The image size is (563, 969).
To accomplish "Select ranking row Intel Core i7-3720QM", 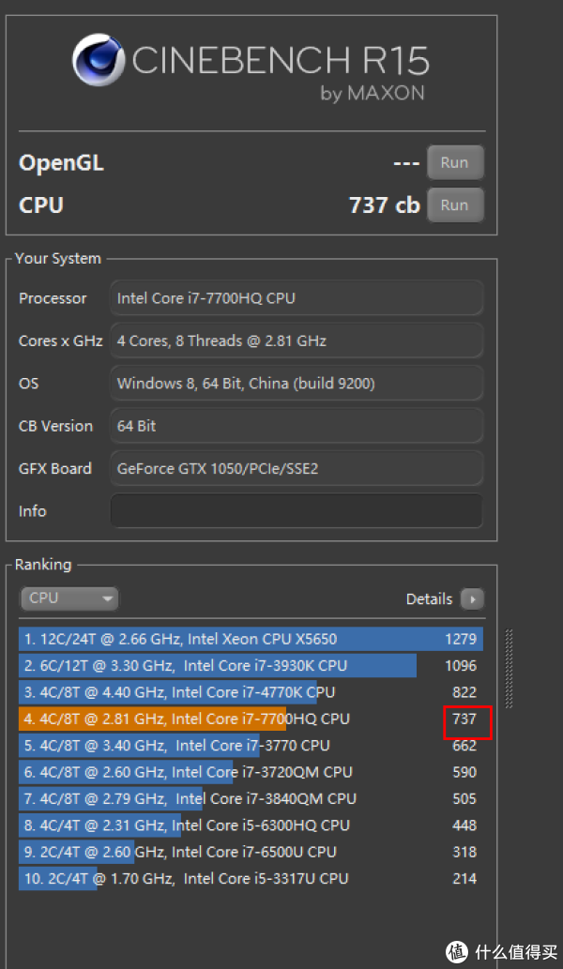I will coord(251,772).
